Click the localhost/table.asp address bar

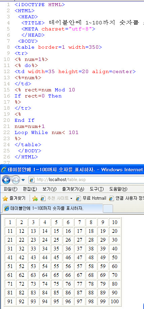(x=86, y=180)
